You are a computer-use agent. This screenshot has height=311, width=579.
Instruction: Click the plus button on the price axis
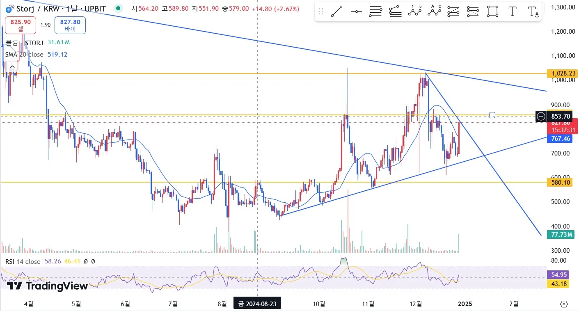(541, 117)
